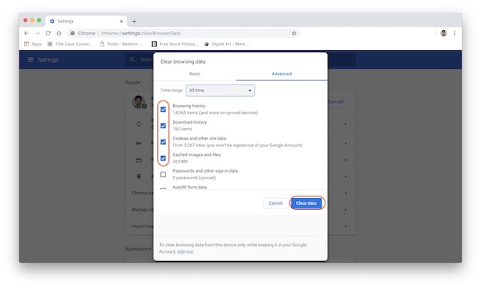Switch to the Basic tab
This screenshot has width=481, height=288.
click(x=195, y=73)
